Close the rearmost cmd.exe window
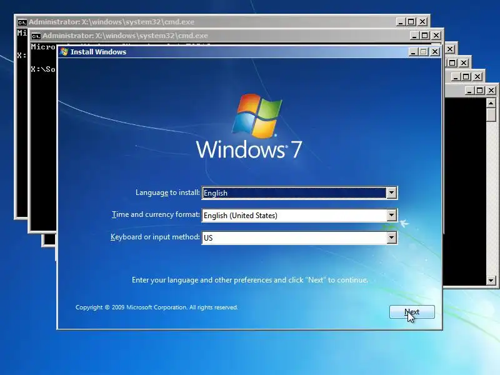This screenshot has height=375, width=500. pos(422,22)
